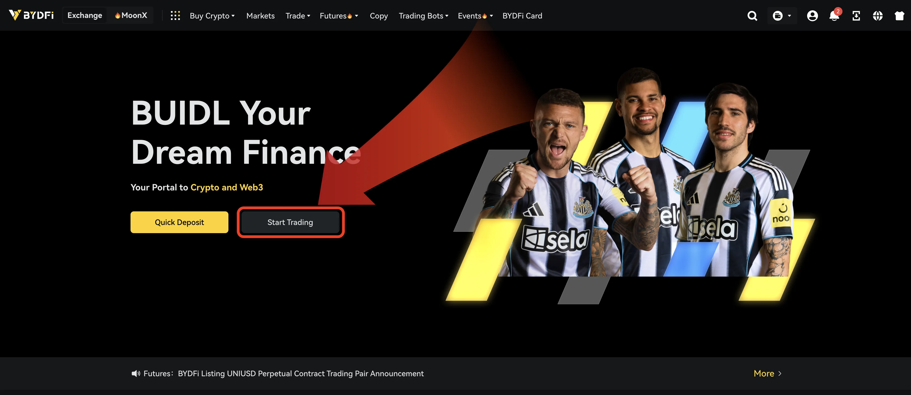Click the Quick Deposit button
Screen dimensions: 911x395
tap(179, 222)
